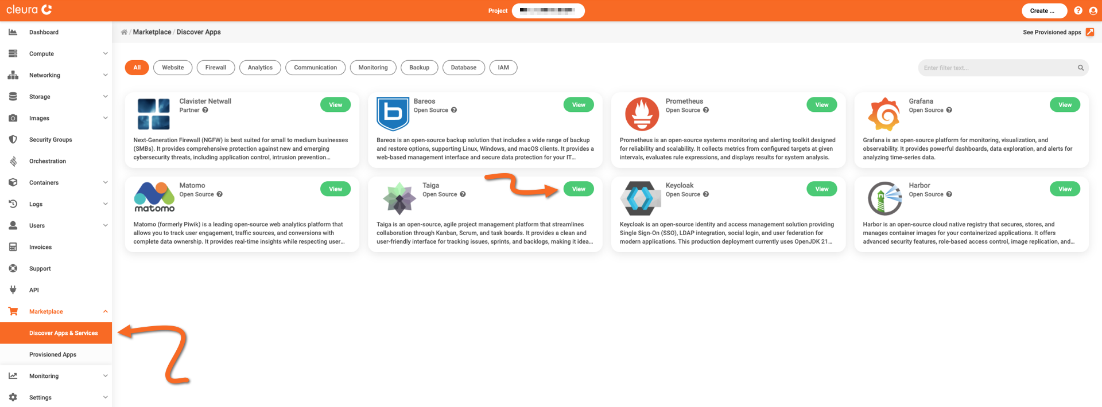Open Provisioned Apps in the sidebar
Screen dimensions: 1102x407
[53, 354]
